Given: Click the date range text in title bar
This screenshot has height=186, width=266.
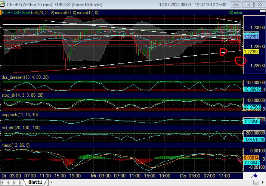Looking at the screenshot, I should coord(192,5).
